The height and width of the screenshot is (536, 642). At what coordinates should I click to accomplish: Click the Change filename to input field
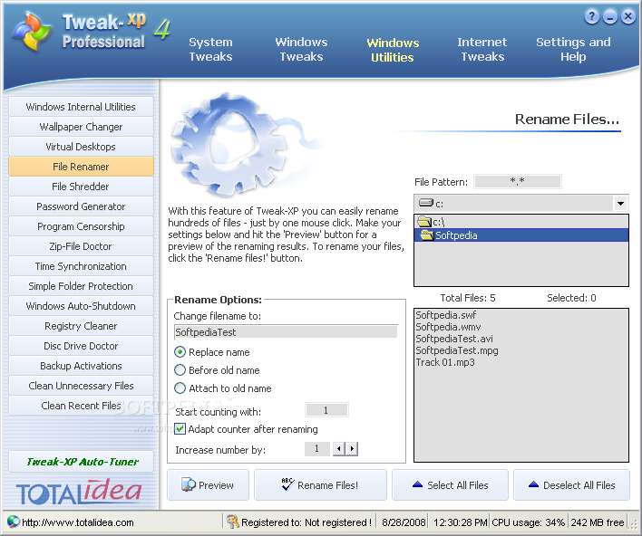tap(286, 331)
